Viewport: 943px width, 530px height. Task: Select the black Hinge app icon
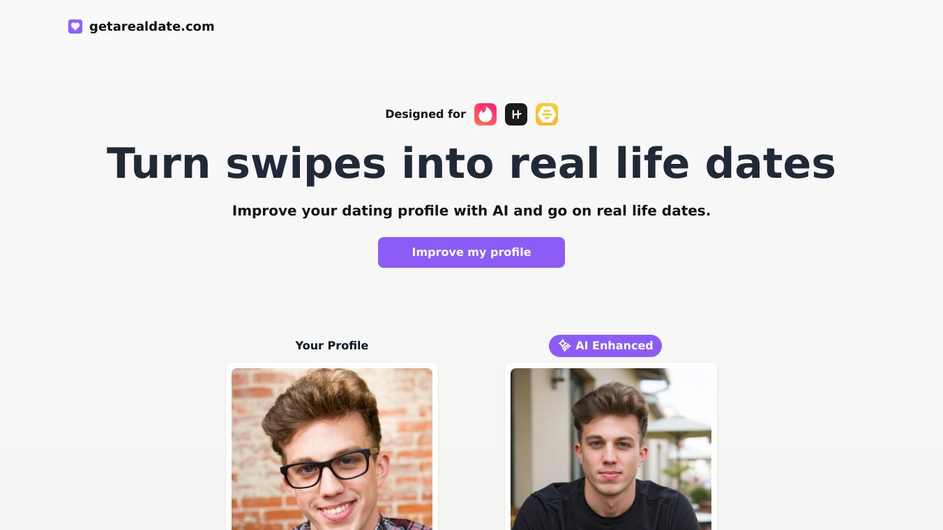coord(516,114)
